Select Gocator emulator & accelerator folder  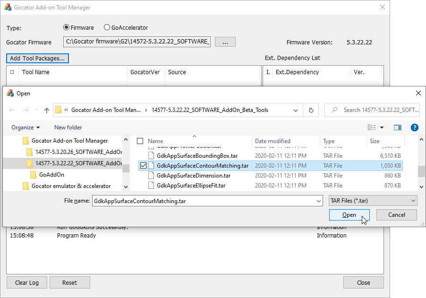(71, 186)
